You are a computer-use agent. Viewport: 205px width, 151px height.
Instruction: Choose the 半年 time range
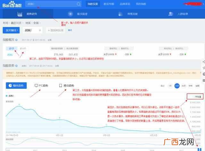pos(190,86)
